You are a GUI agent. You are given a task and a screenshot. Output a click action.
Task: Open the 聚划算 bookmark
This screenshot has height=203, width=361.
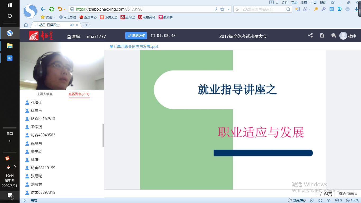pos(166,17)
